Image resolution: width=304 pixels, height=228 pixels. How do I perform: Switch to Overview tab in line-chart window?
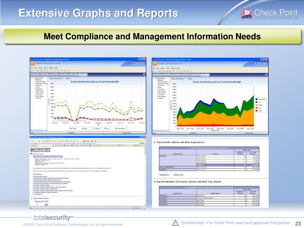point(35,75)
